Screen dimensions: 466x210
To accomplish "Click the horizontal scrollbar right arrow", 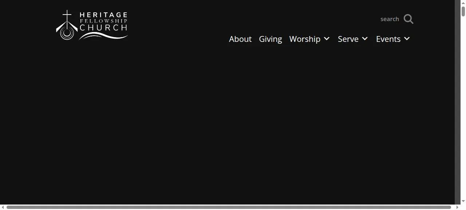I will 457,207.
